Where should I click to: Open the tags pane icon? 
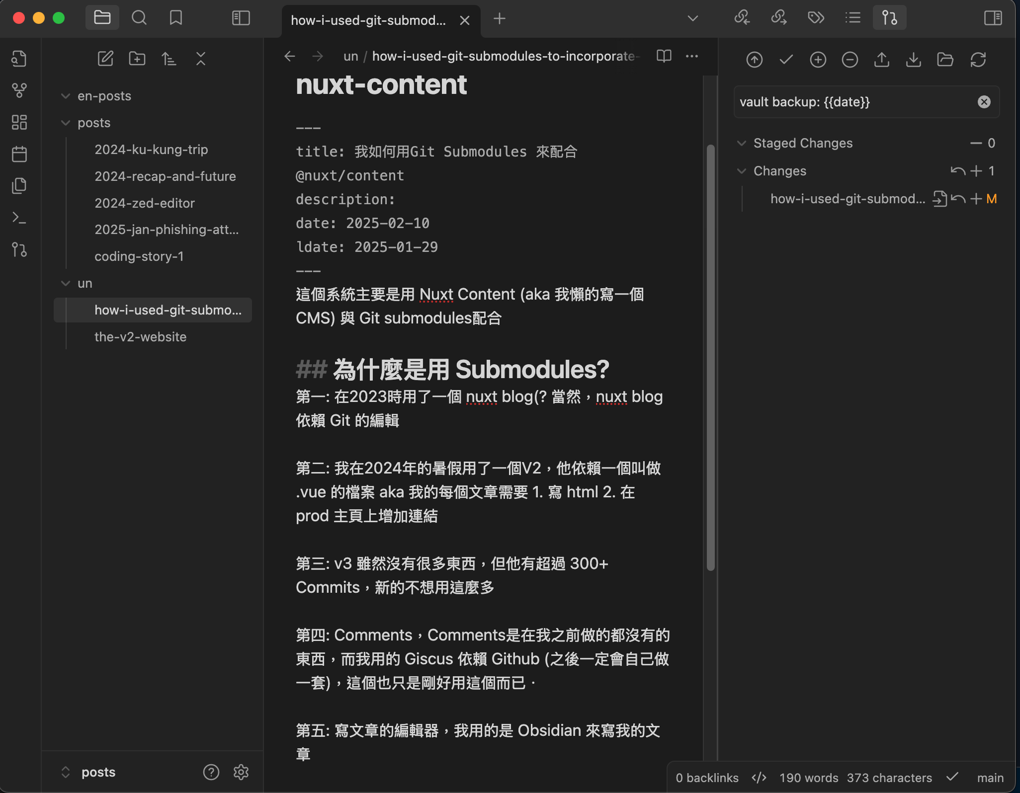click(x=816, y=18)
